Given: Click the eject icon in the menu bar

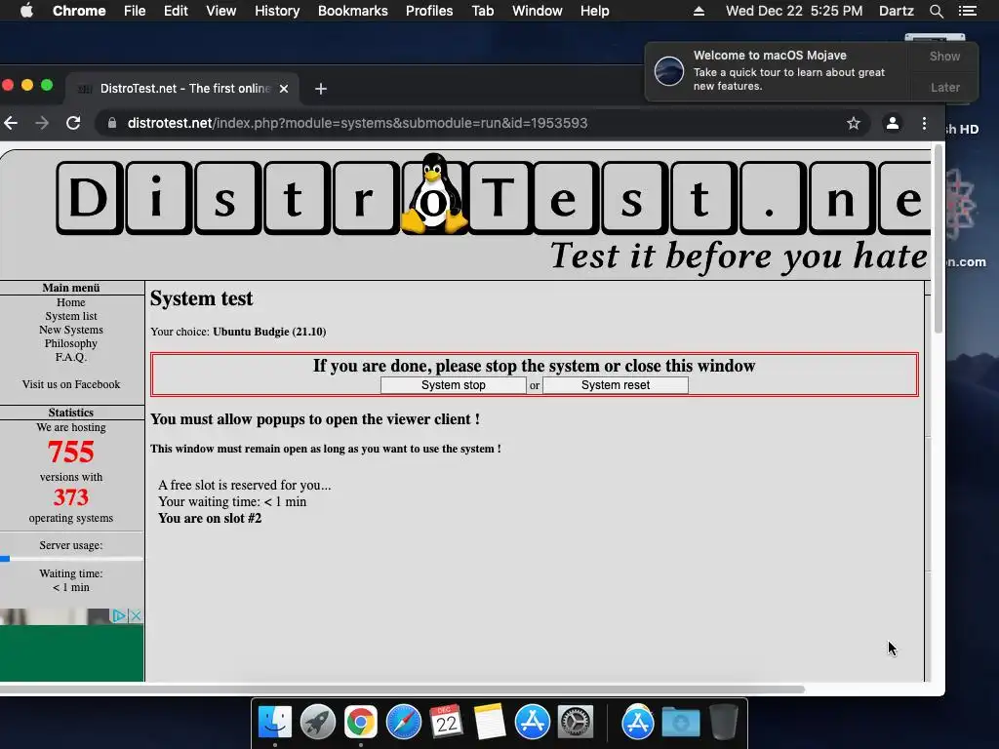Looking at the screenshot, I should coord(699,11).
